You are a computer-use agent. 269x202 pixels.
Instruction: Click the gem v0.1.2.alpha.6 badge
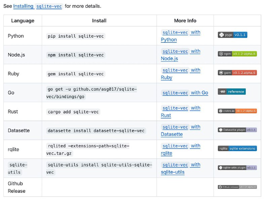237,73
